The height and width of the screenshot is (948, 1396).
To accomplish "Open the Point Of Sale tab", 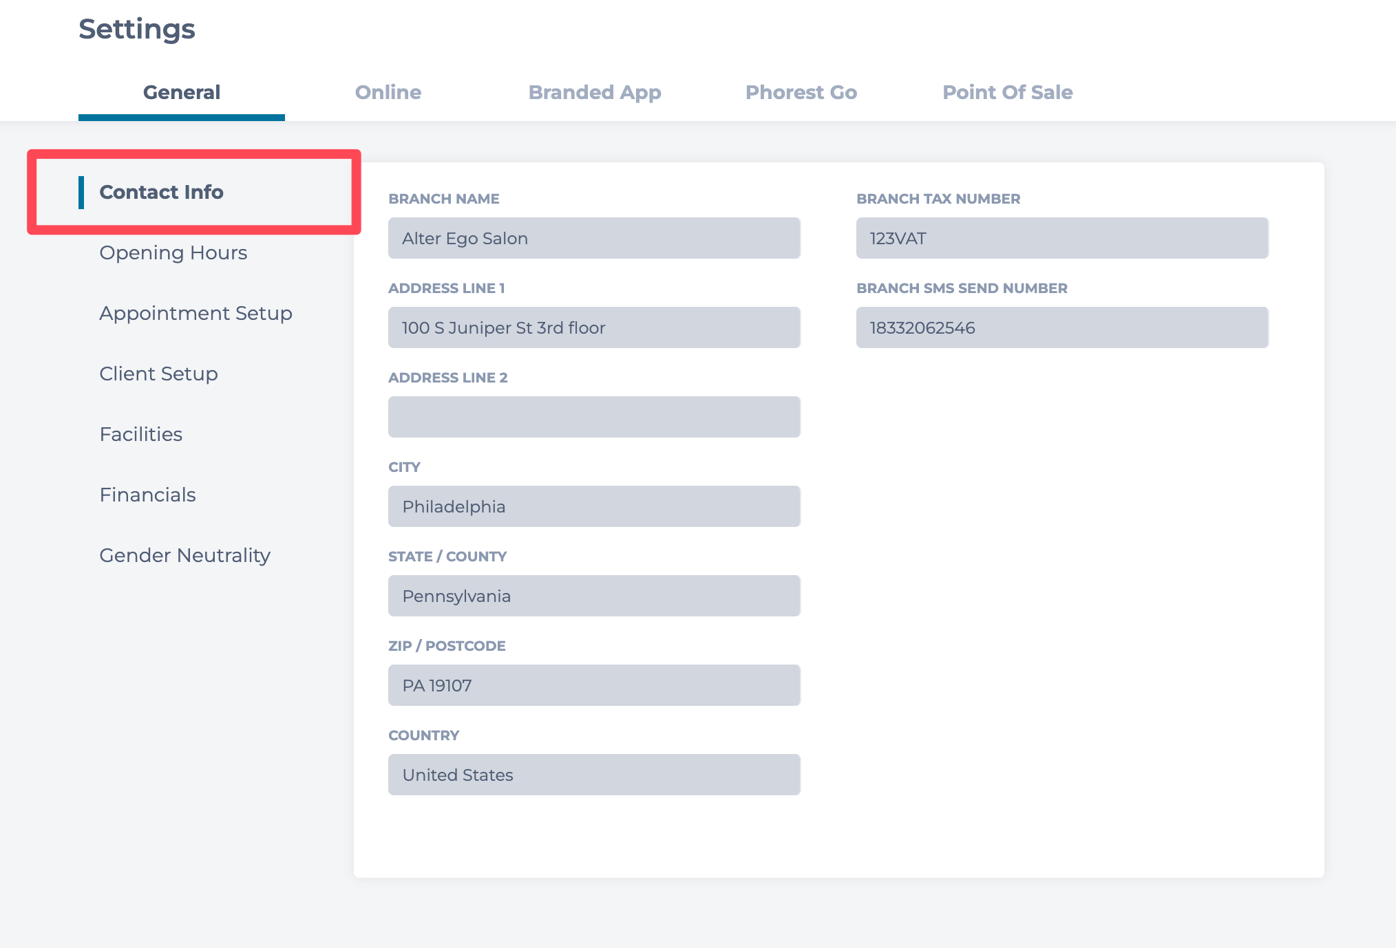I will click(1007, 92).
